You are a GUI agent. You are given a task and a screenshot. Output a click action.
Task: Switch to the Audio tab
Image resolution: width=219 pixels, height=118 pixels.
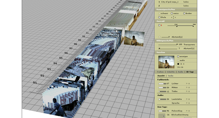(180, 72)
